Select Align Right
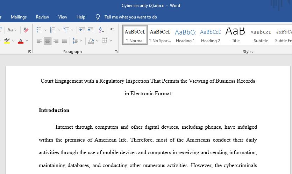The height and width of the screenshot is (174, 292). click(56, 41)
